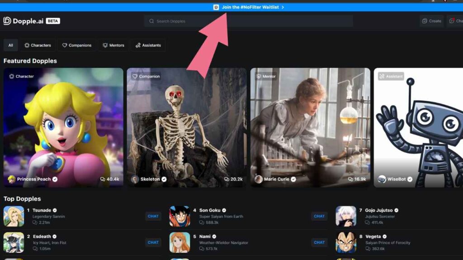The height and width of the screenshot is (260, 463).
Task: Switch to the Mentors tab
Action: pos(113,45)
